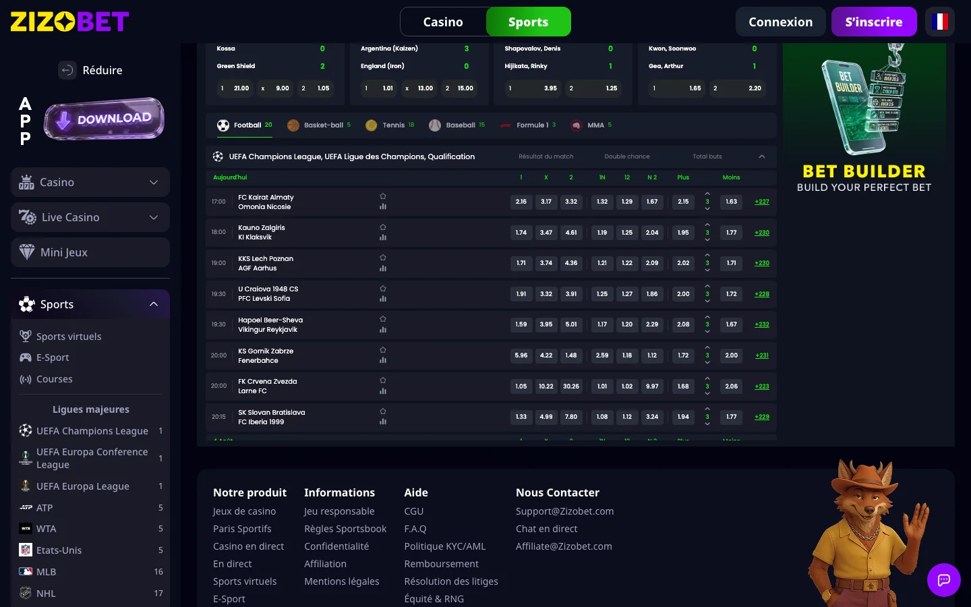Open +227 more markets for Kairat Almaty
The height and width of the screenshot is (607, 971).
pos(762,202)
